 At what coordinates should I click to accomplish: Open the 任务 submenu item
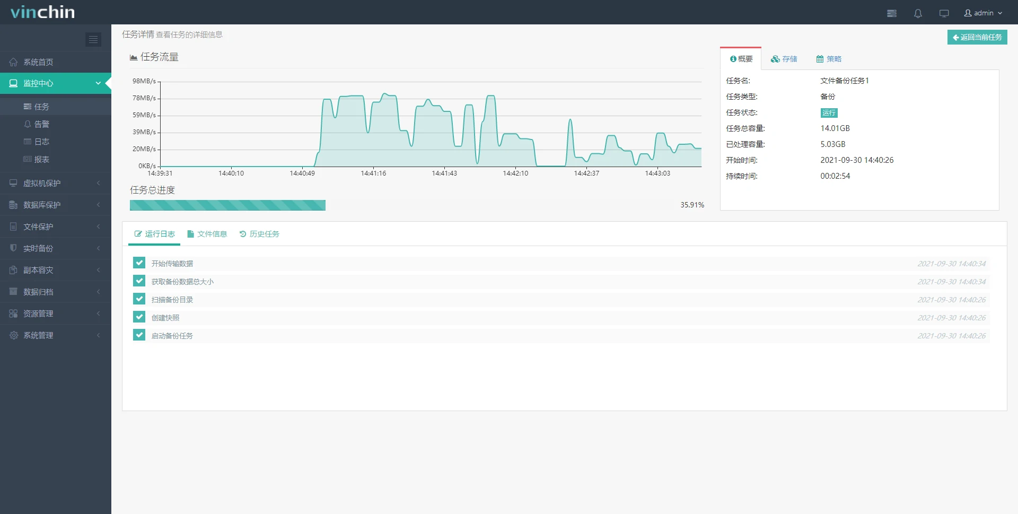coord(56,107)
